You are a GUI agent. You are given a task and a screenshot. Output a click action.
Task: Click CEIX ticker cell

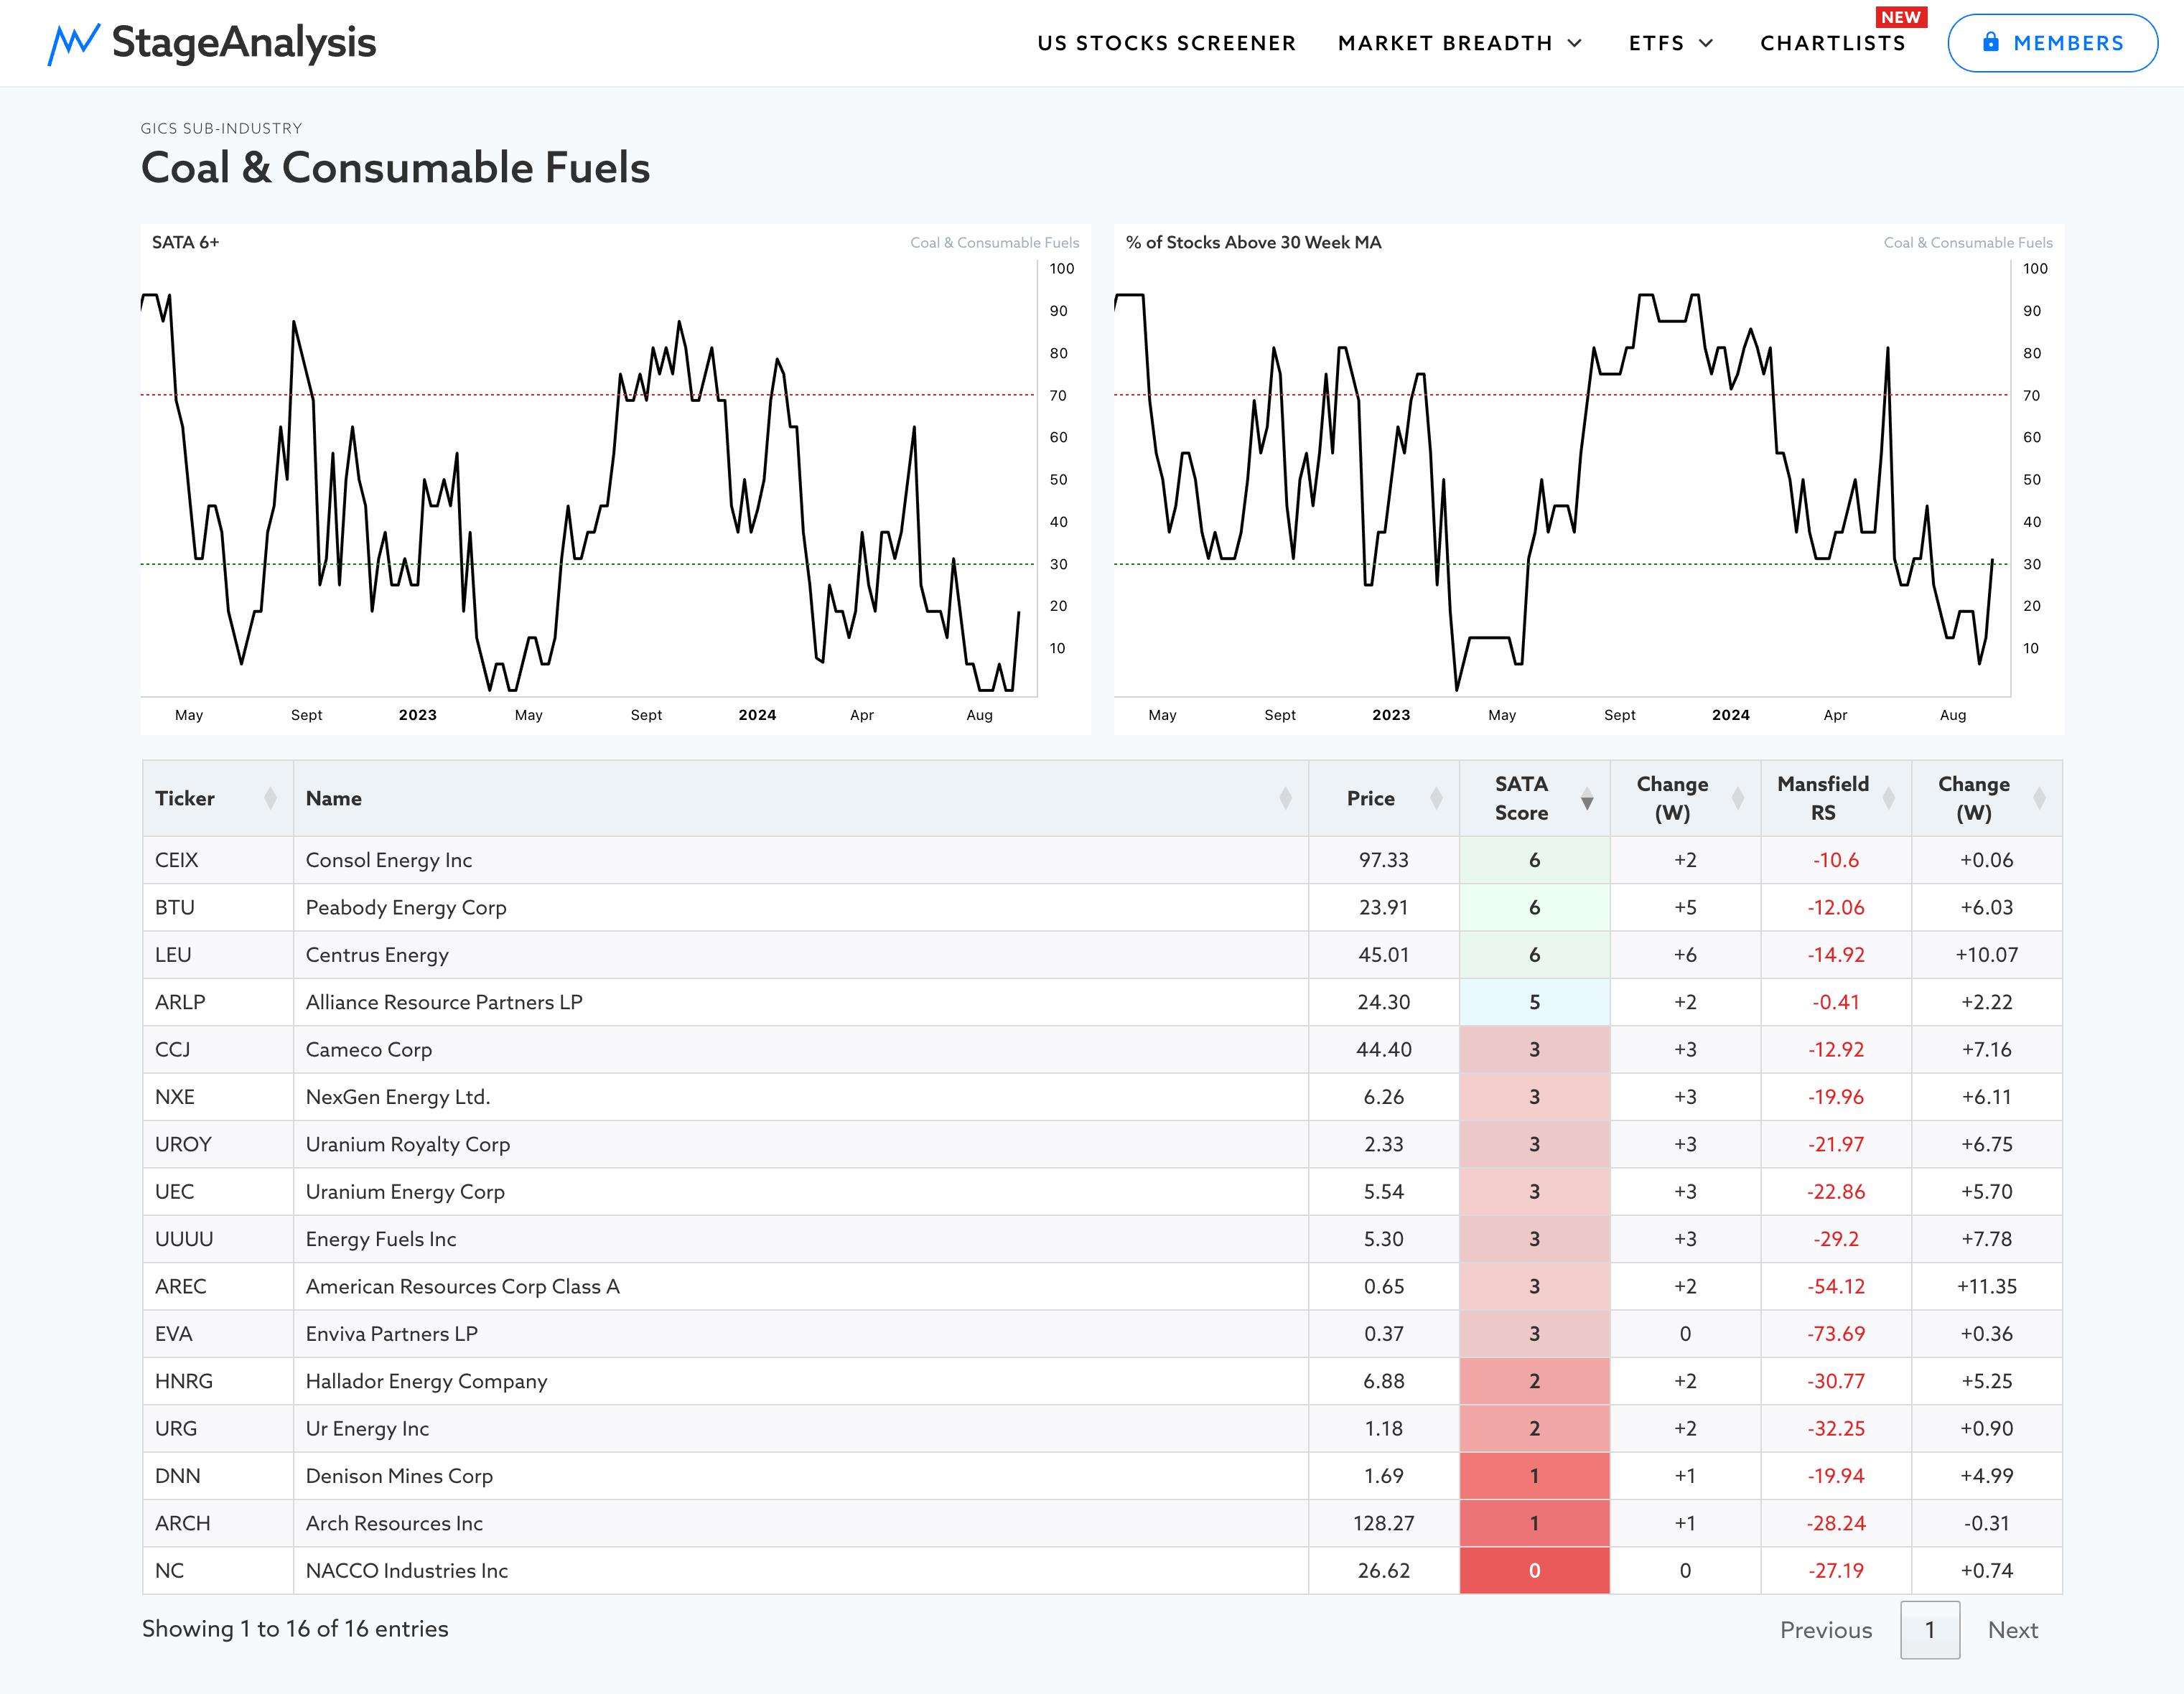click(218, 860)
